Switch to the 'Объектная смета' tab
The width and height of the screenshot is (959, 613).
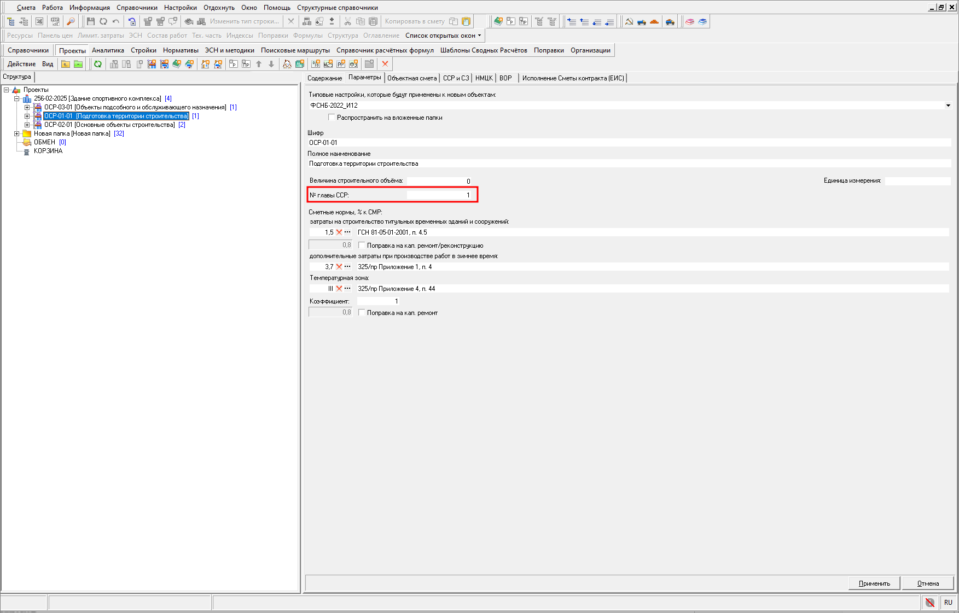412,78
